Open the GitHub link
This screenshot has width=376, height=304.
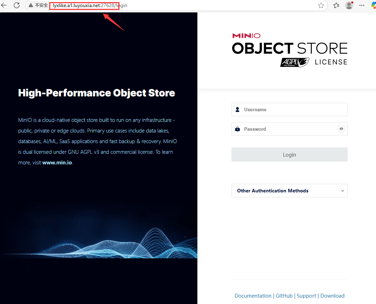(284, 296)
